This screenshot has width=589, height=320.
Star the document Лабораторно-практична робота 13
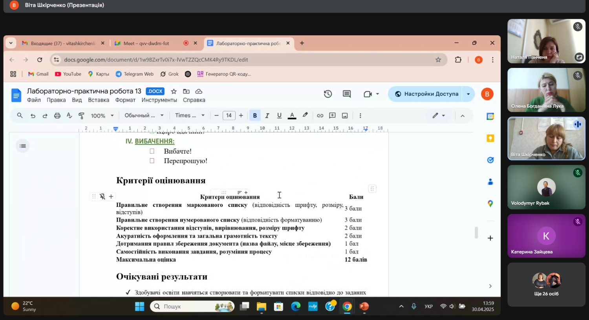point(174,91)
